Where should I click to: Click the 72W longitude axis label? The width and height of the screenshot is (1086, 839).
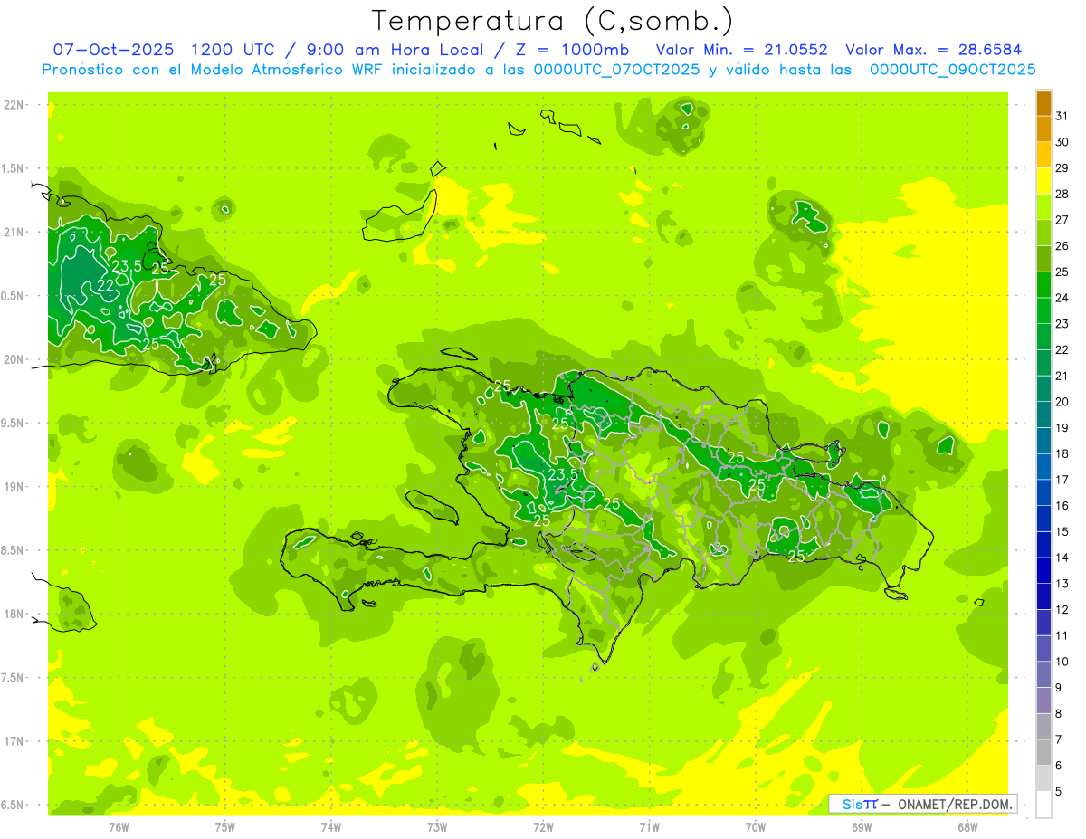543,827
